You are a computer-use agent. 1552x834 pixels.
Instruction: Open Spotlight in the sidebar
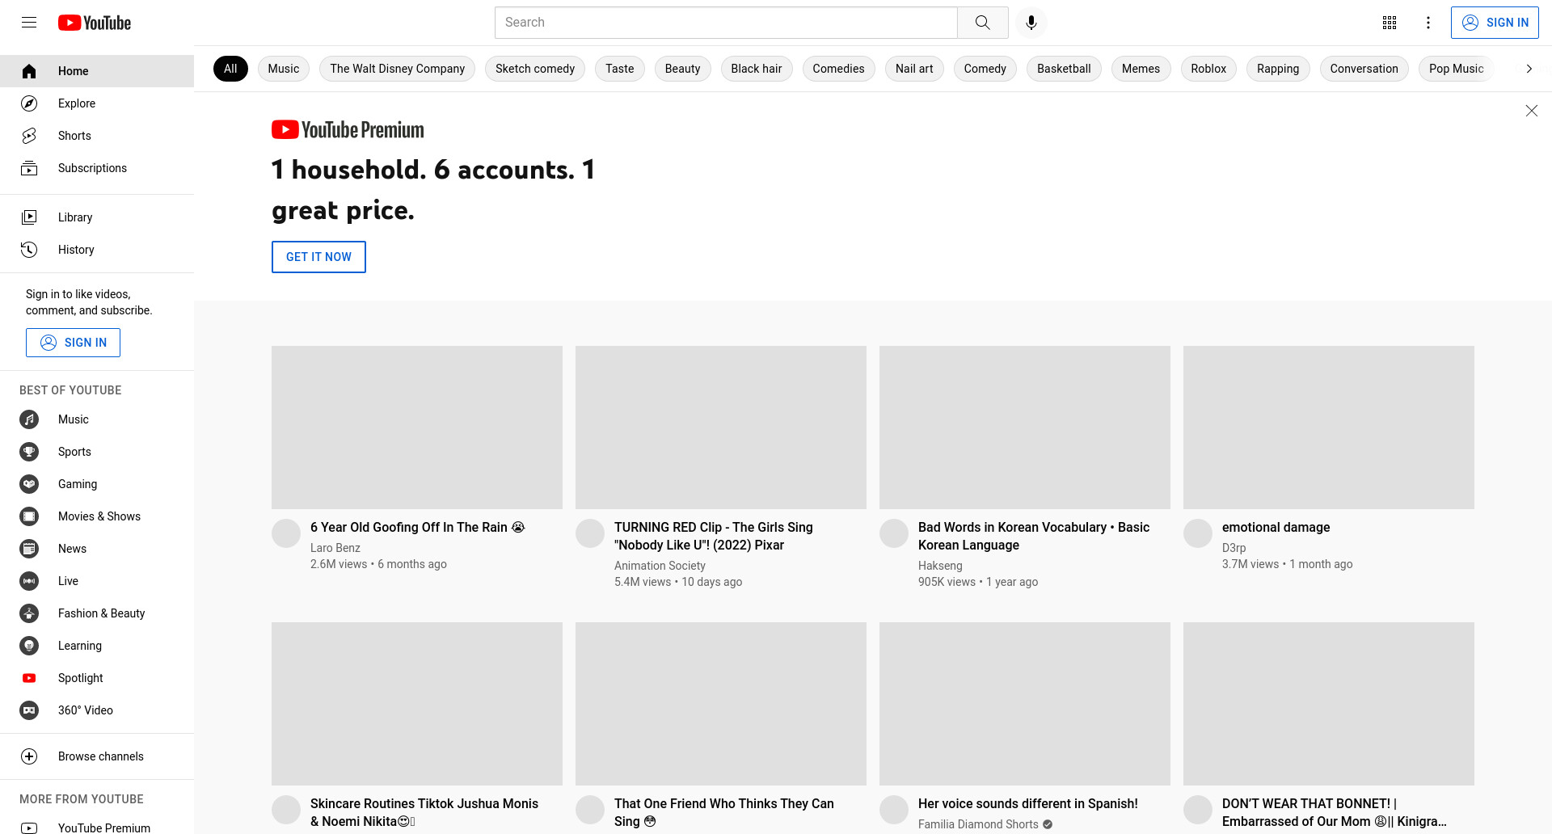point(97,678)
